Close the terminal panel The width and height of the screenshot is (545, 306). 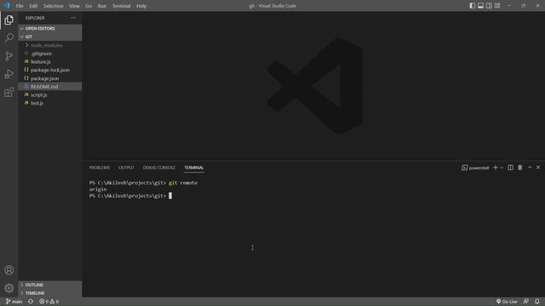pos(538,167)
